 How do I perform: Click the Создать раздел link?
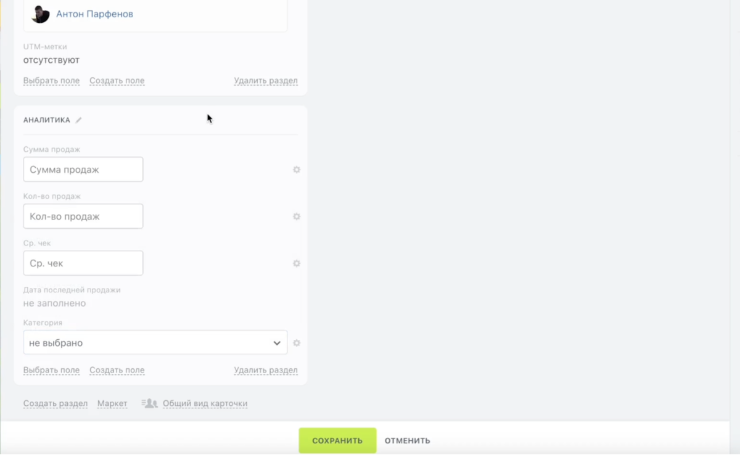coord(55,403)
